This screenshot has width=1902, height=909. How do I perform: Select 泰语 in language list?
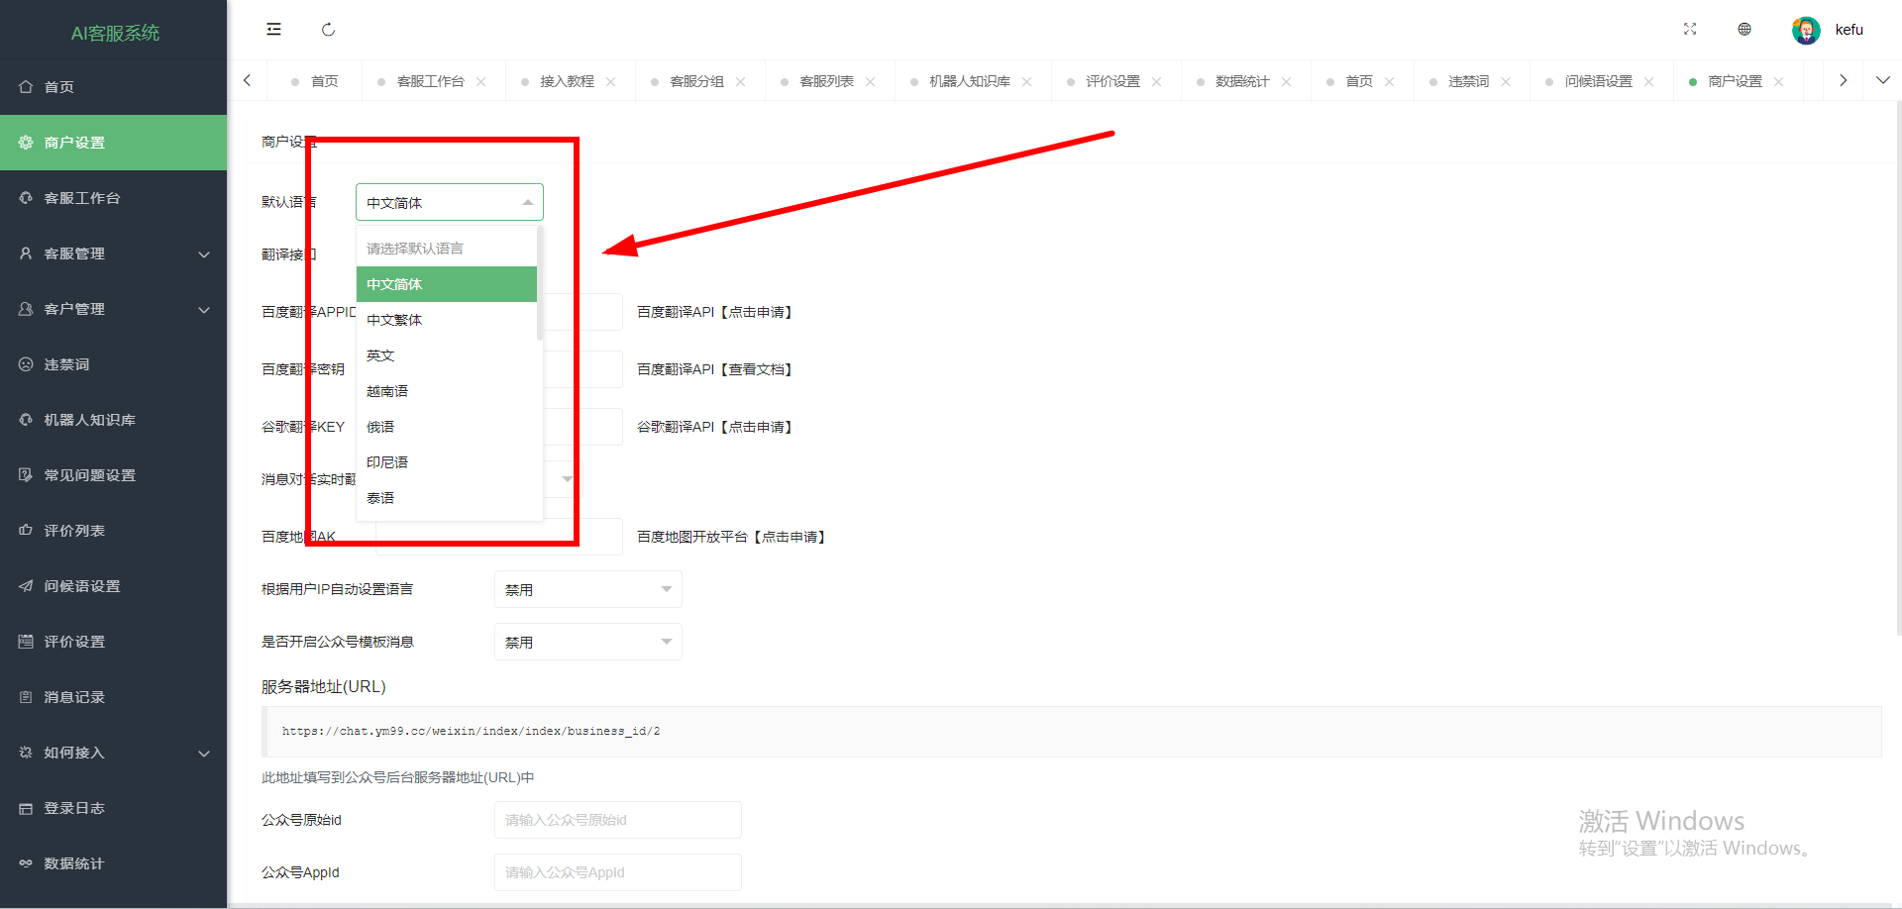tap(447, 498)
